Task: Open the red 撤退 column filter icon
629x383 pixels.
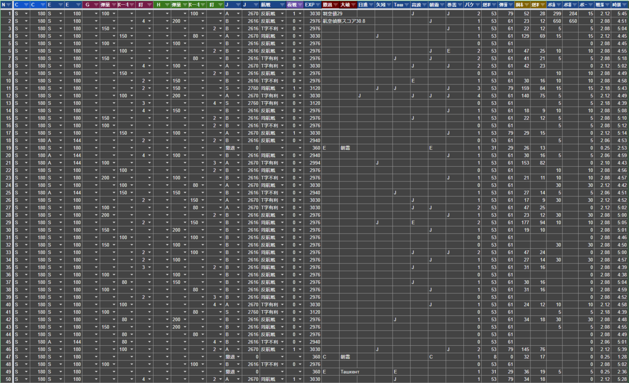Action: pos(336,4)
